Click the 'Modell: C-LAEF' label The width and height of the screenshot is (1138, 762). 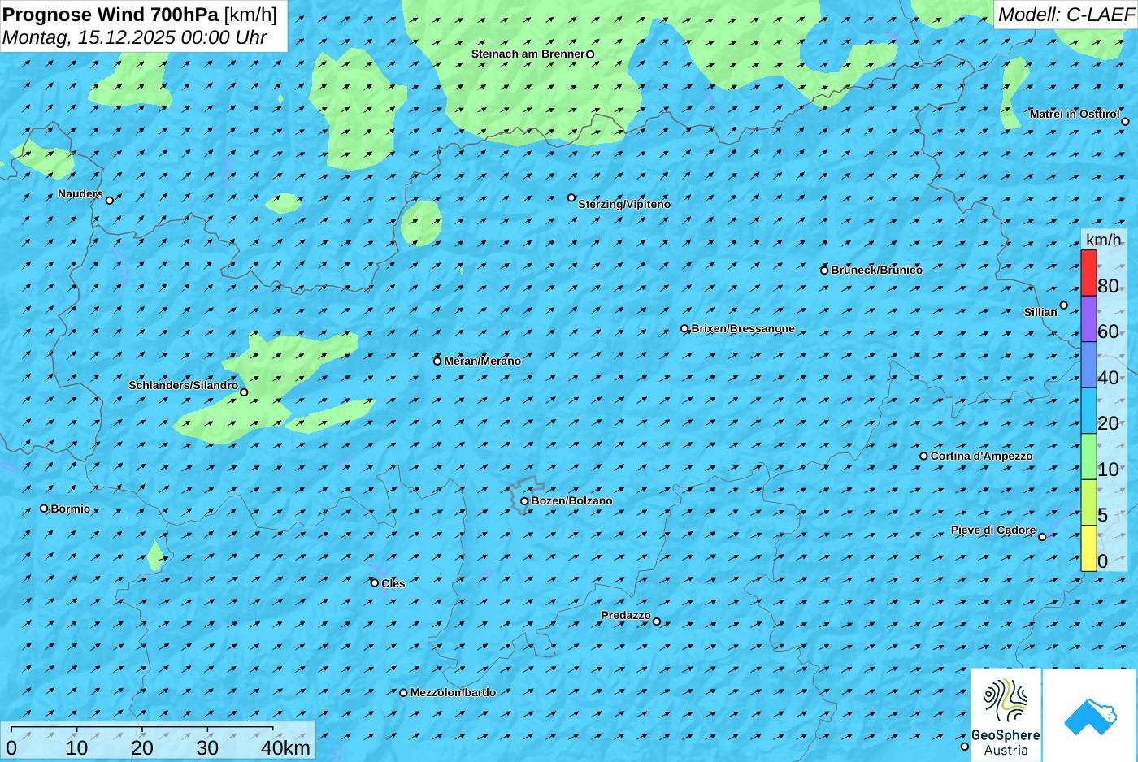[x=1066, y=15]
